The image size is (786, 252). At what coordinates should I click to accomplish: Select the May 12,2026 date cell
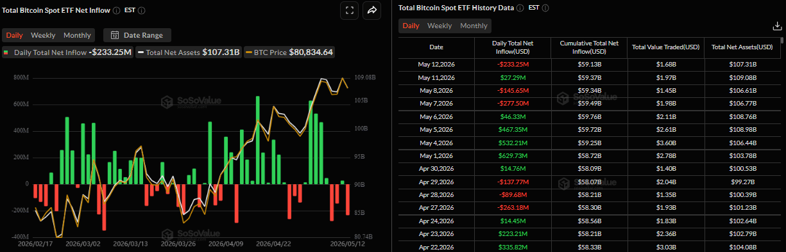(436, 64)
